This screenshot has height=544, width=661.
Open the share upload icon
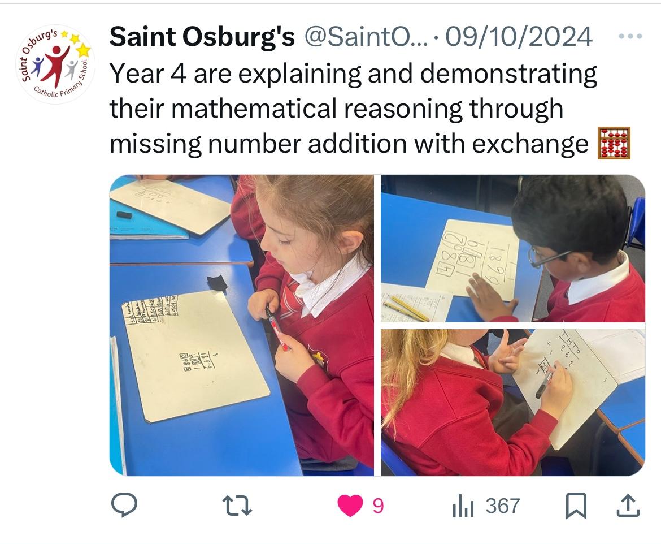[628, 505]
